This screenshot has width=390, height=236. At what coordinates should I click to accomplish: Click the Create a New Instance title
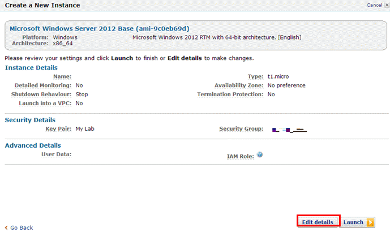[x=42, y=5]
